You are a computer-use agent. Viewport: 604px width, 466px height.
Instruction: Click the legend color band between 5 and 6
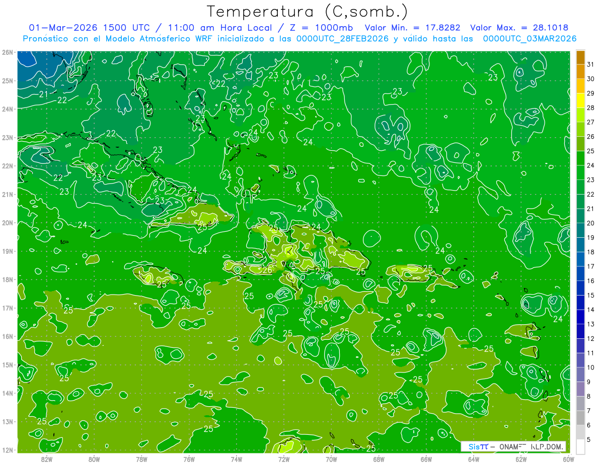580,432
